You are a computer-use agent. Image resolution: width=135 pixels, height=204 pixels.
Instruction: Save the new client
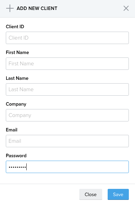click(118, 194)
